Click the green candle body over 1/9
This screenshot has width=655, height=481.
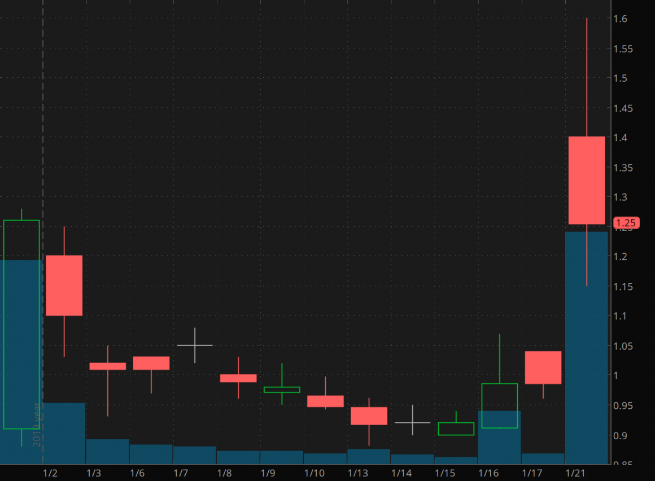coord(281,389)
